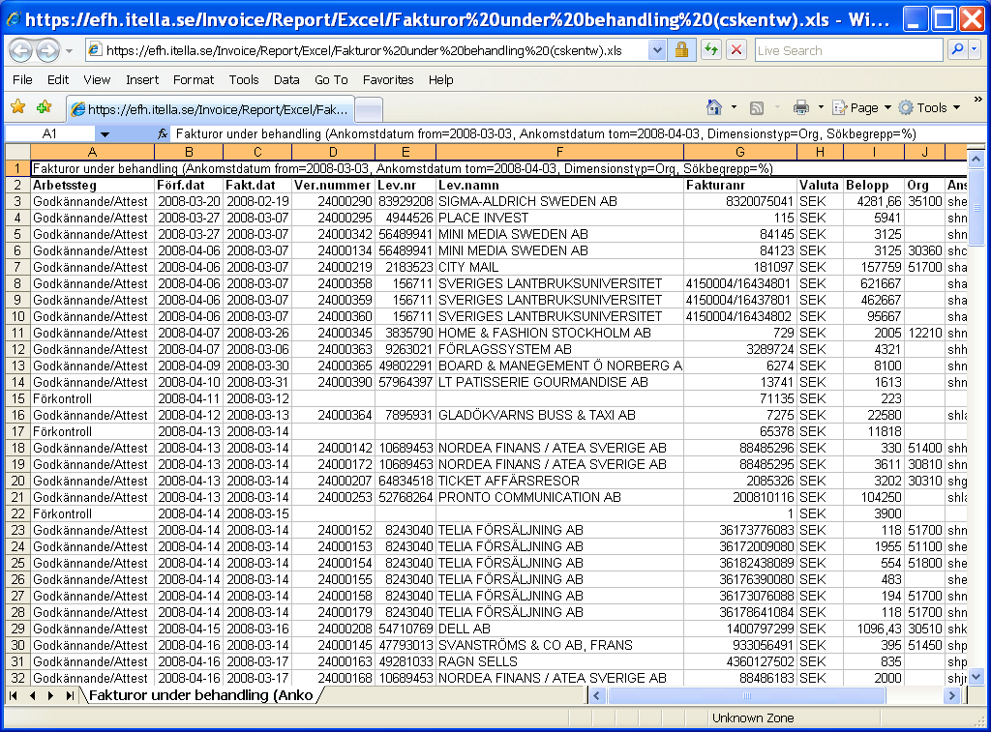This screenshot has width=991, height=732.
Task: Open the Page command bar menu
Action: pos(861,107)
